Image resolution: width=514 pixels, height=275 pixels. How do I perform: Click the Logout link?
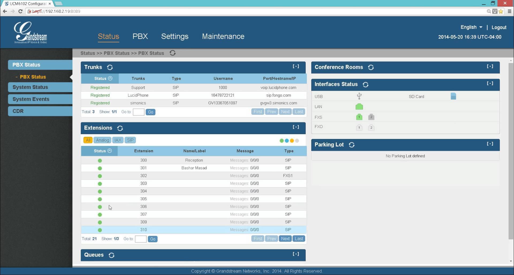[x=499, y=27]
